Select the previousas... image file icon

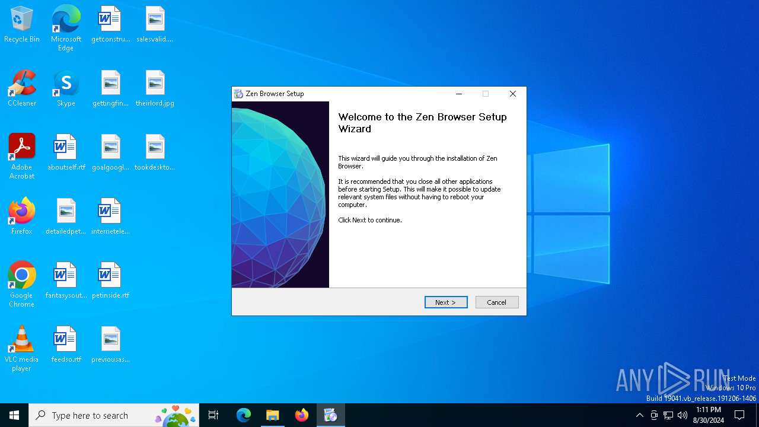110,345
